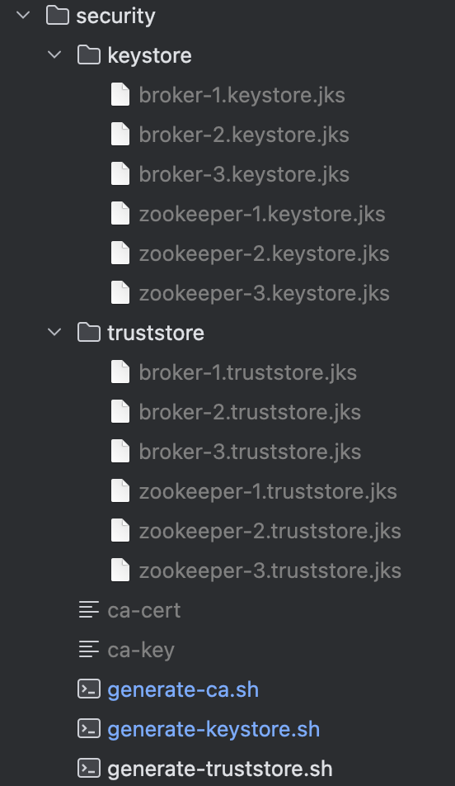Click the keystore folder icon
Image resolution: width=455 pixels, height=786 pixels.
89,55
